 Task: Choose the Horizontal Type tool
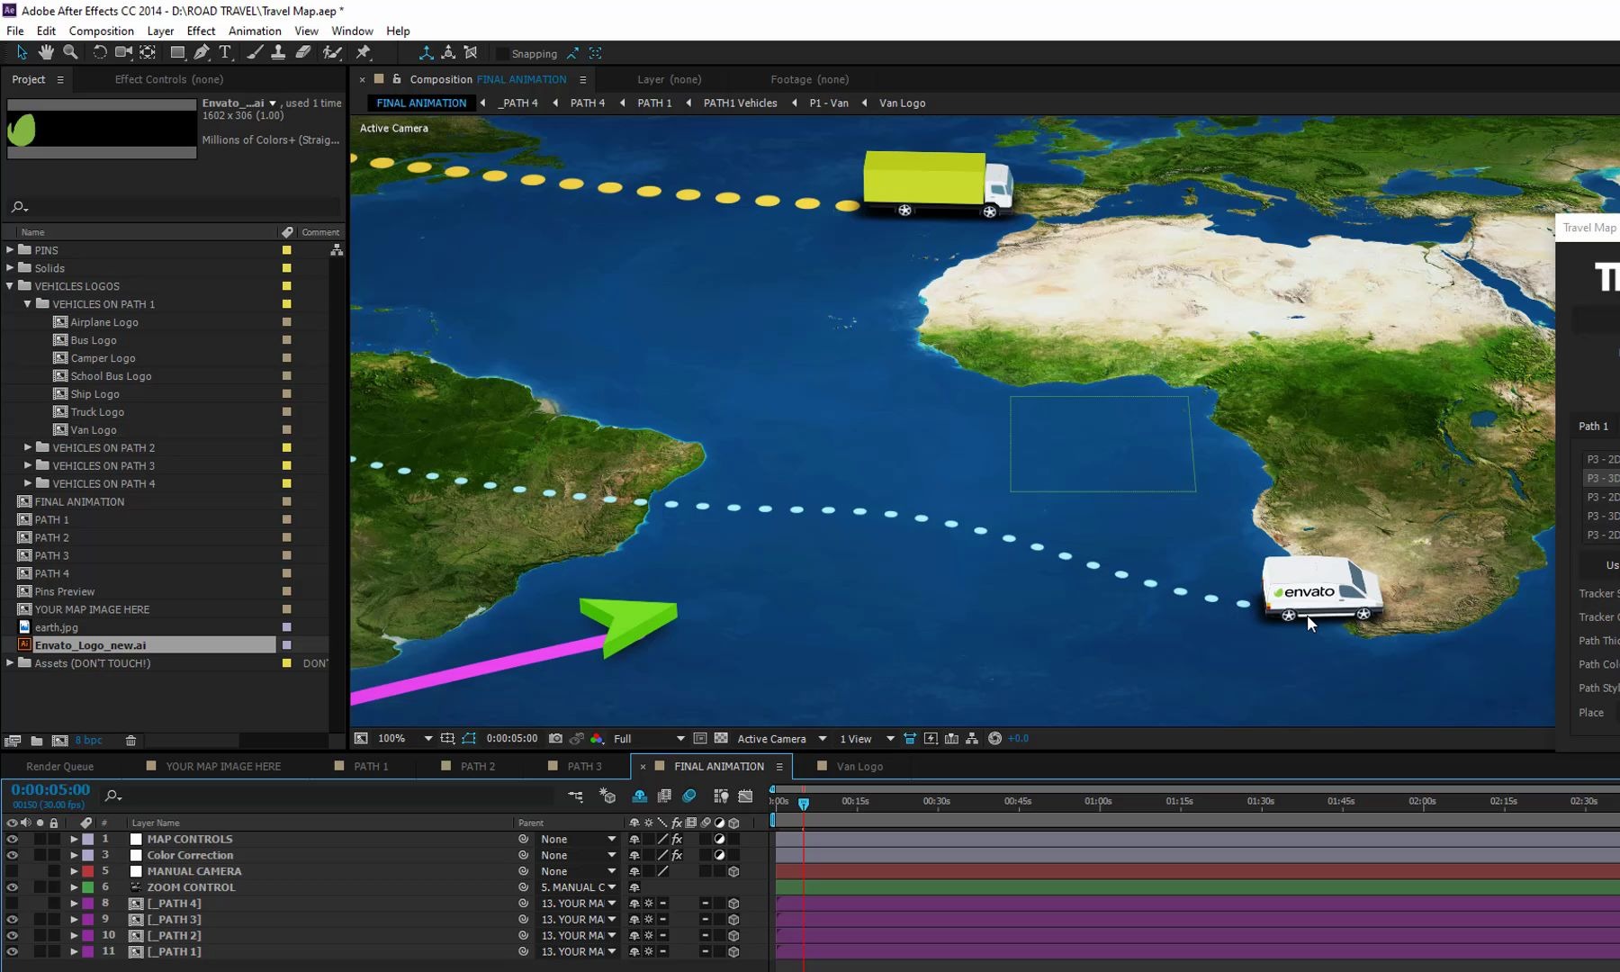(225, 53)
